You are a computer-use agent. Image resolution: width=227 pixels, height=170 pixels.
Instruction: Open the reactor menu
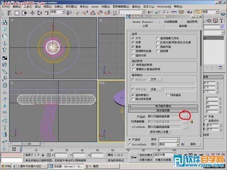[95, 7]
